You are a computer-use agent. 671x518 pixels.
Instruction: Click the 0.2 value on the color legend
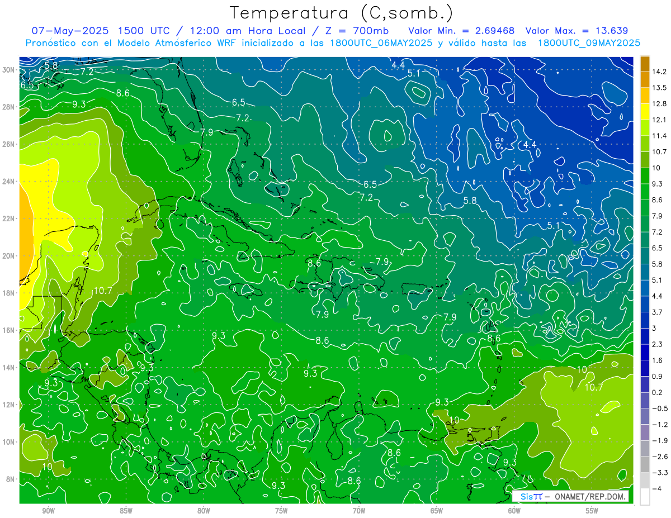(x=658, y=392)
